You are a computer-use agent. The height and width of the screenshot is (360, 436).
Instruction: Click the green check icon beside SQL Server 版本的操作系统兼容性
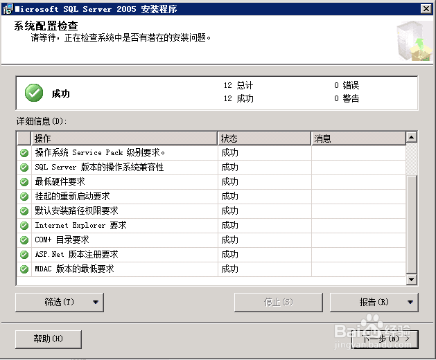[24, 168]
